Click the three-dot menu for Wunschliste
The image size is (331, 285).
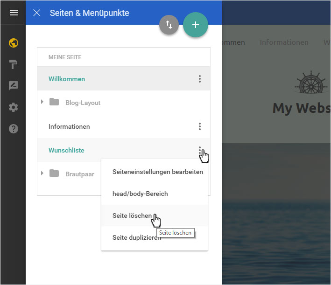200,150
